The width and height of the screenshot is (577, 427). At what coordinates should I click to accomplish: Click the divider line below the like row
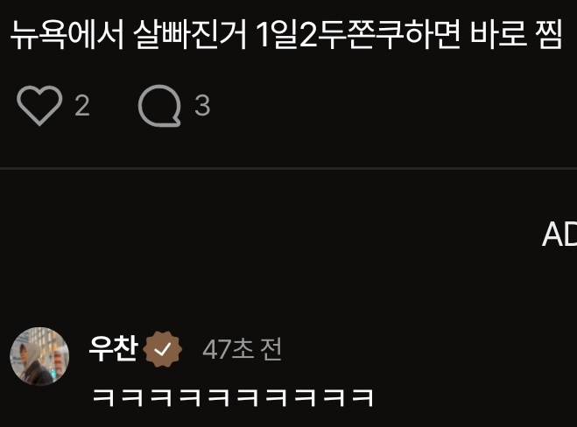point(289,169)
